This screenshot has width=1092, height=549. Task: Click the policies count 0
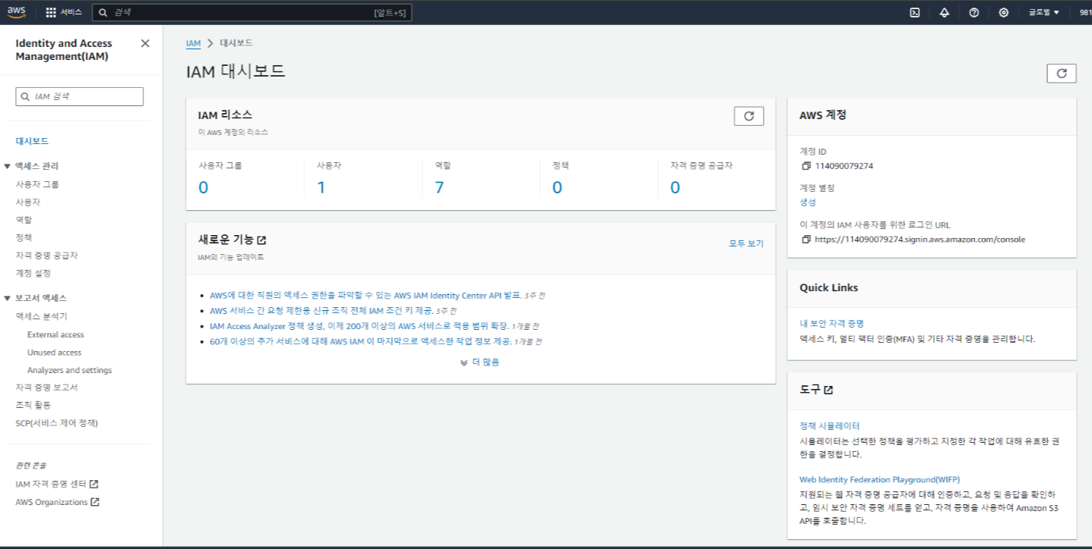click(x=557, y=187)
